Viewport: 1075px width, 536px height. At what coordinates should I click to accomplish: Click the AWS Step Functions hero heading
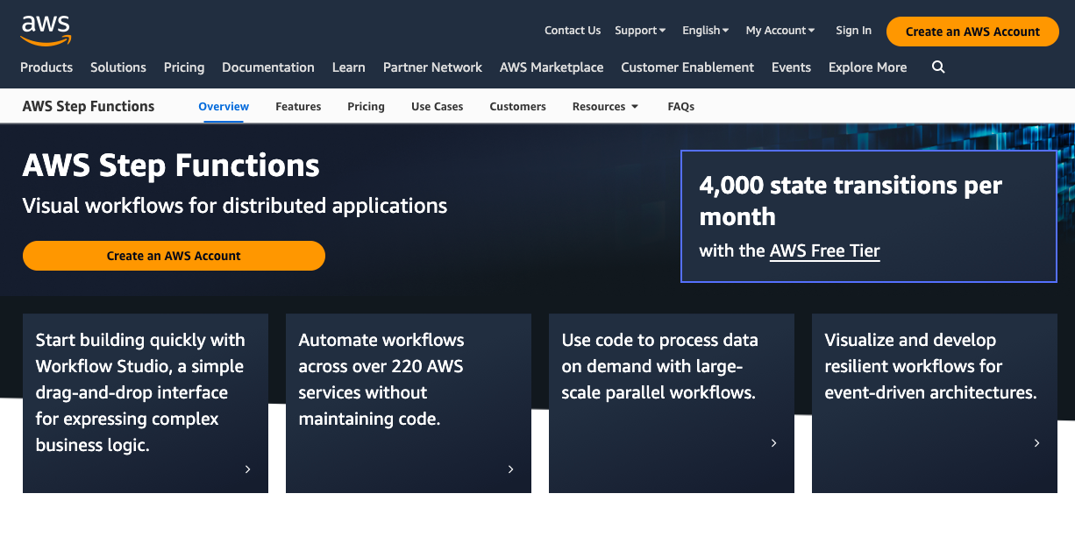click(171, 166)
